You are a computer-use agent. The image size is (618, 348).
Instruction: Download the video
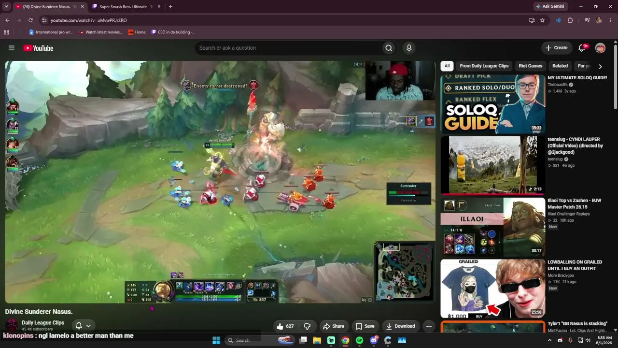tap(400, 326)
